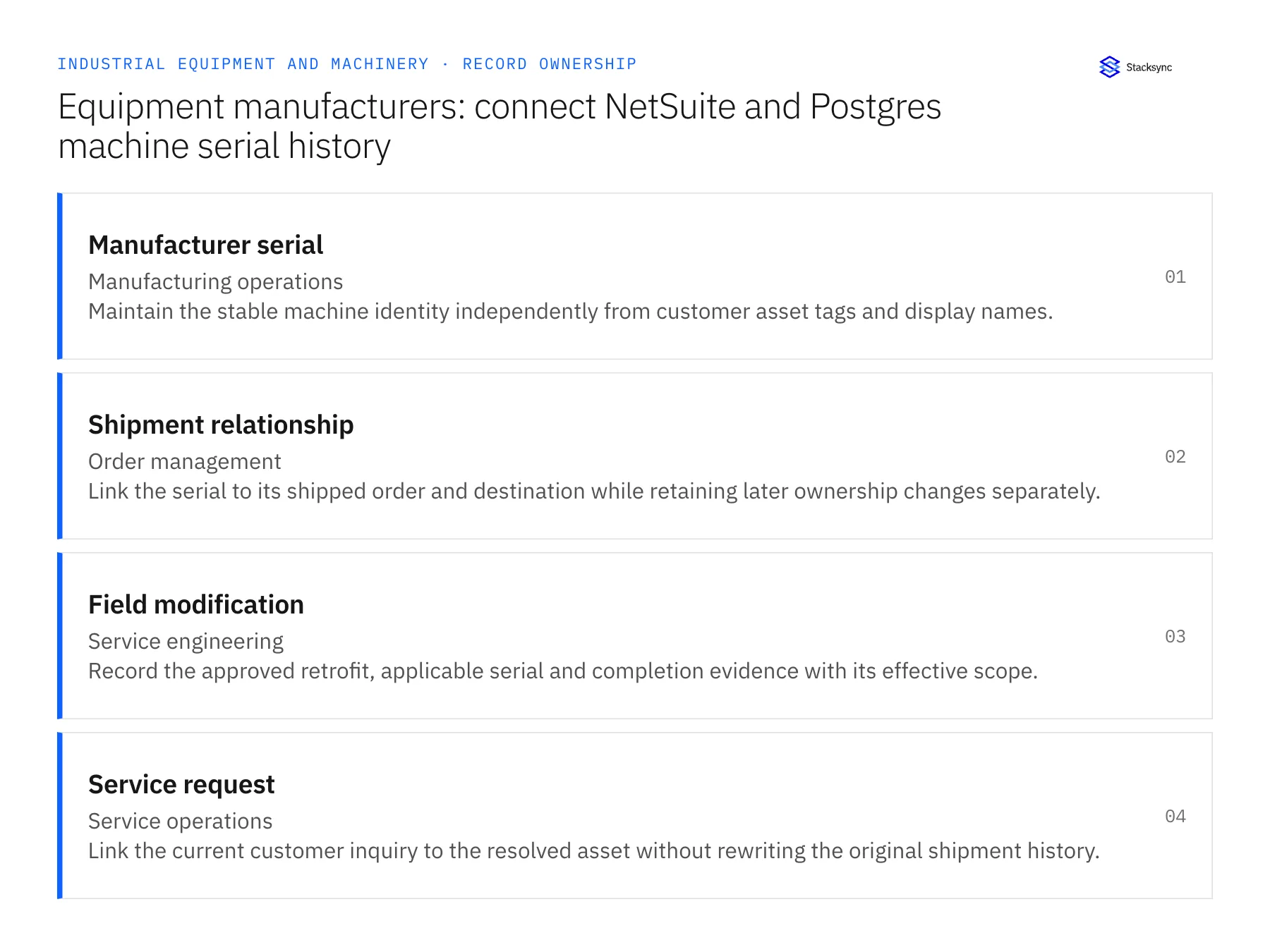Click the number label 04
The image size is (1270, 952).
[1175, 816]
